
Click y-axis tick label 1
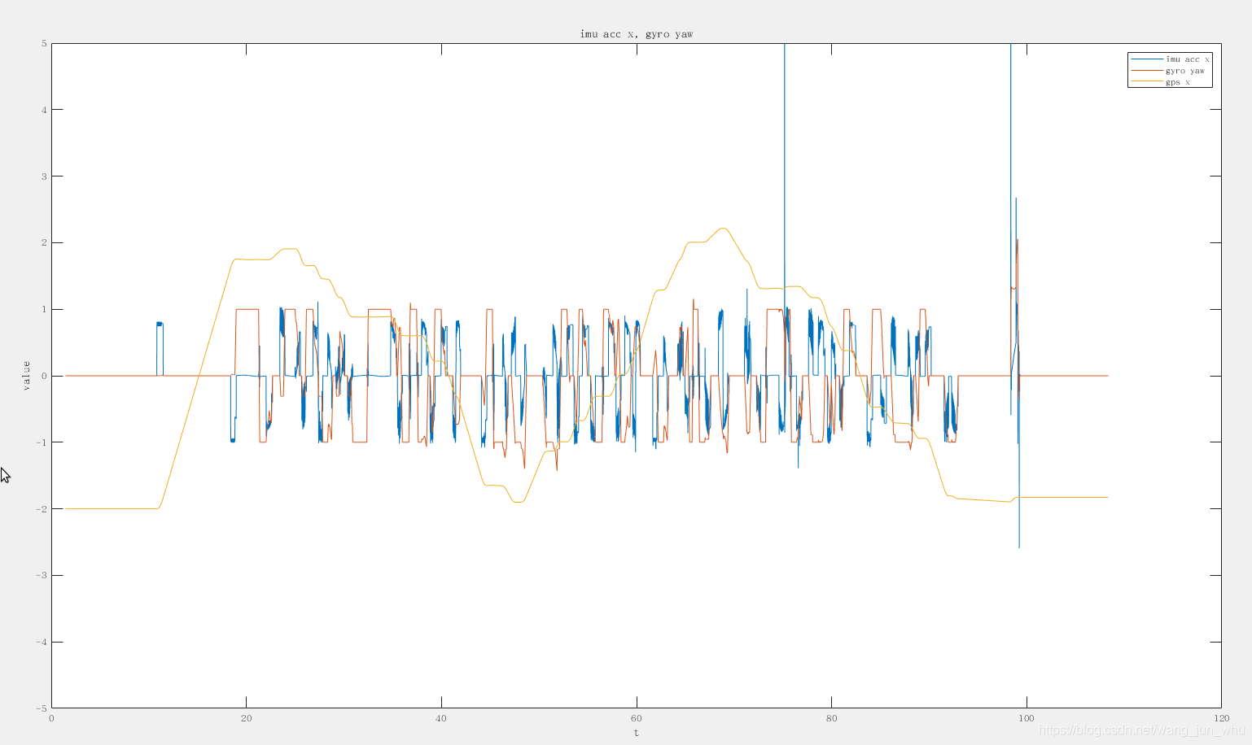click(43, 309)
